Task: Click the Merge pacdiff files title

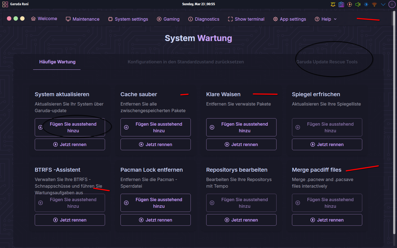Action: (316, 170)
